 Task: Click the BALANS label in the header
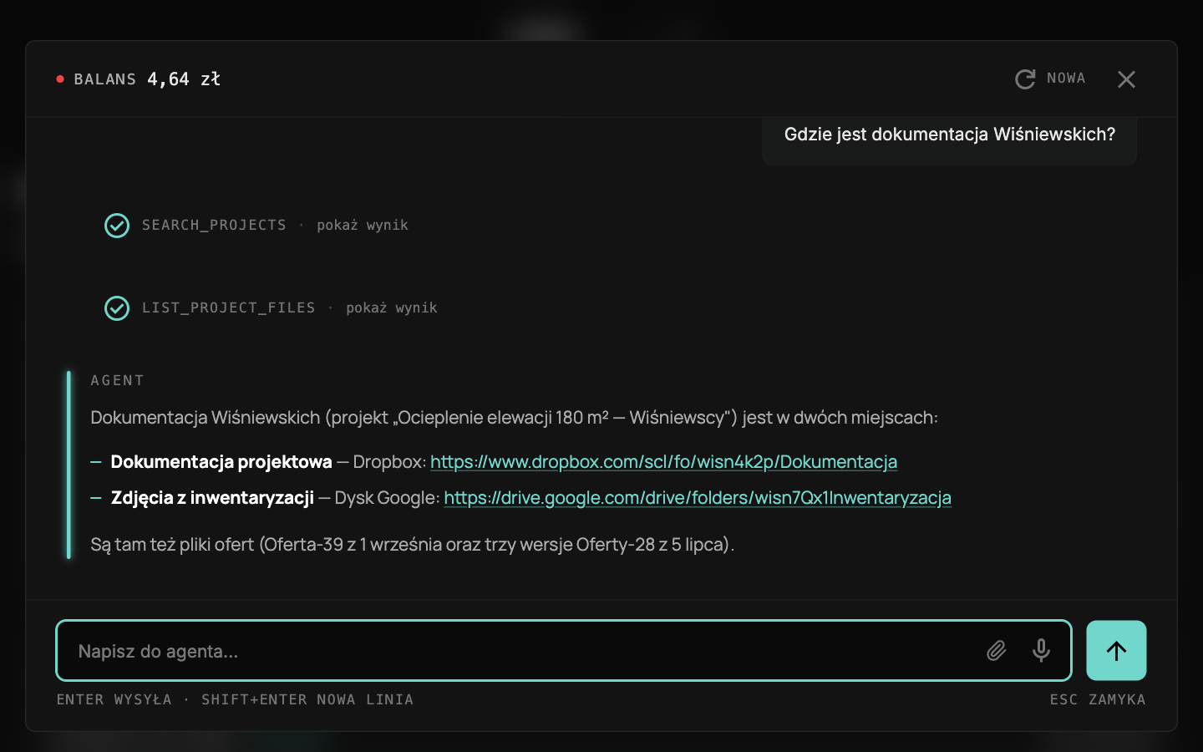[105, 79]
